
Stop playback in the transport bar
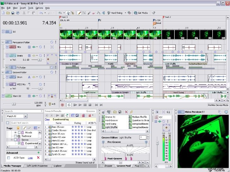(90, 105)
